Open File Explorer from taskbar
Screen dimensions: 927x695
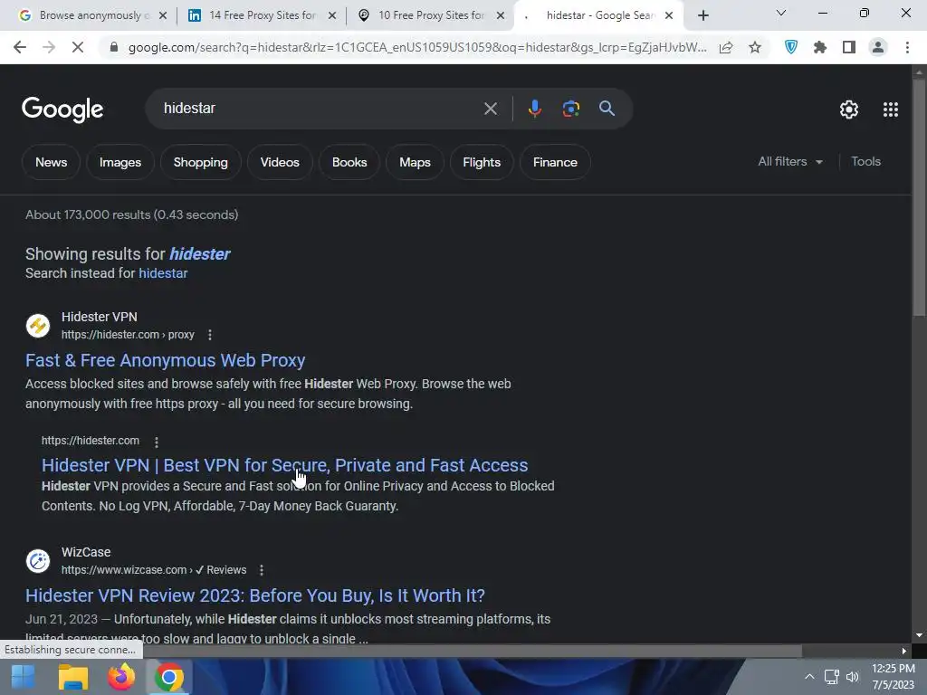point(73,677)
